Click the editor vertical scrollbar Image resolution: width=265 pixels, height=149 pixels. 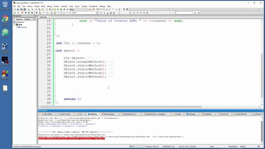click(262, 75)
